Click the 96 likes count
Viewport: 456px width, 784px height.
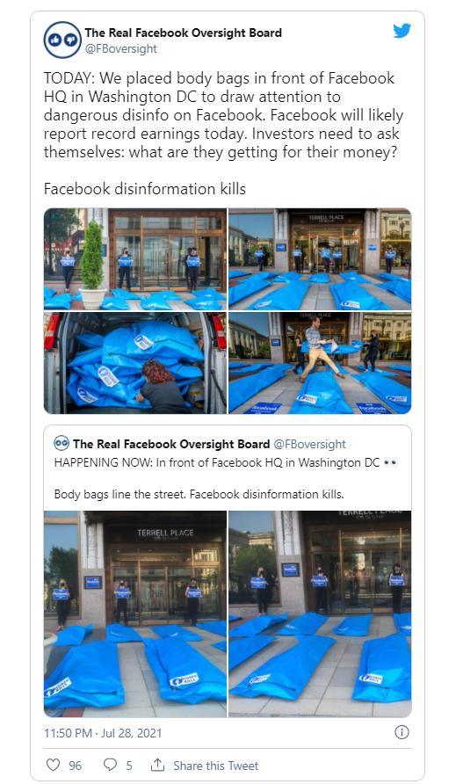point(75,766)
